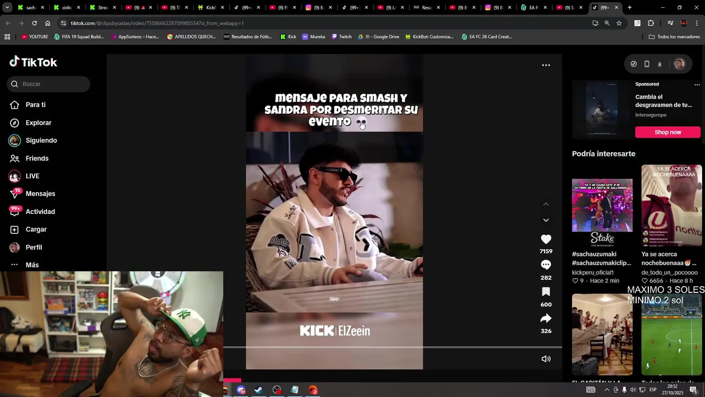Open a new browser tab
This screenshot has height=397, width=705.
pos(630,8)
